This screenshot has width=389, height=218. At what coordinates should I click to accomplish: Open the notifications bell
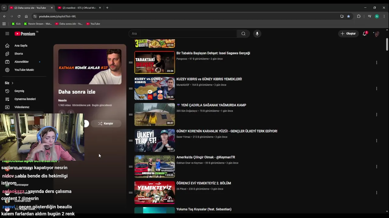365,34
